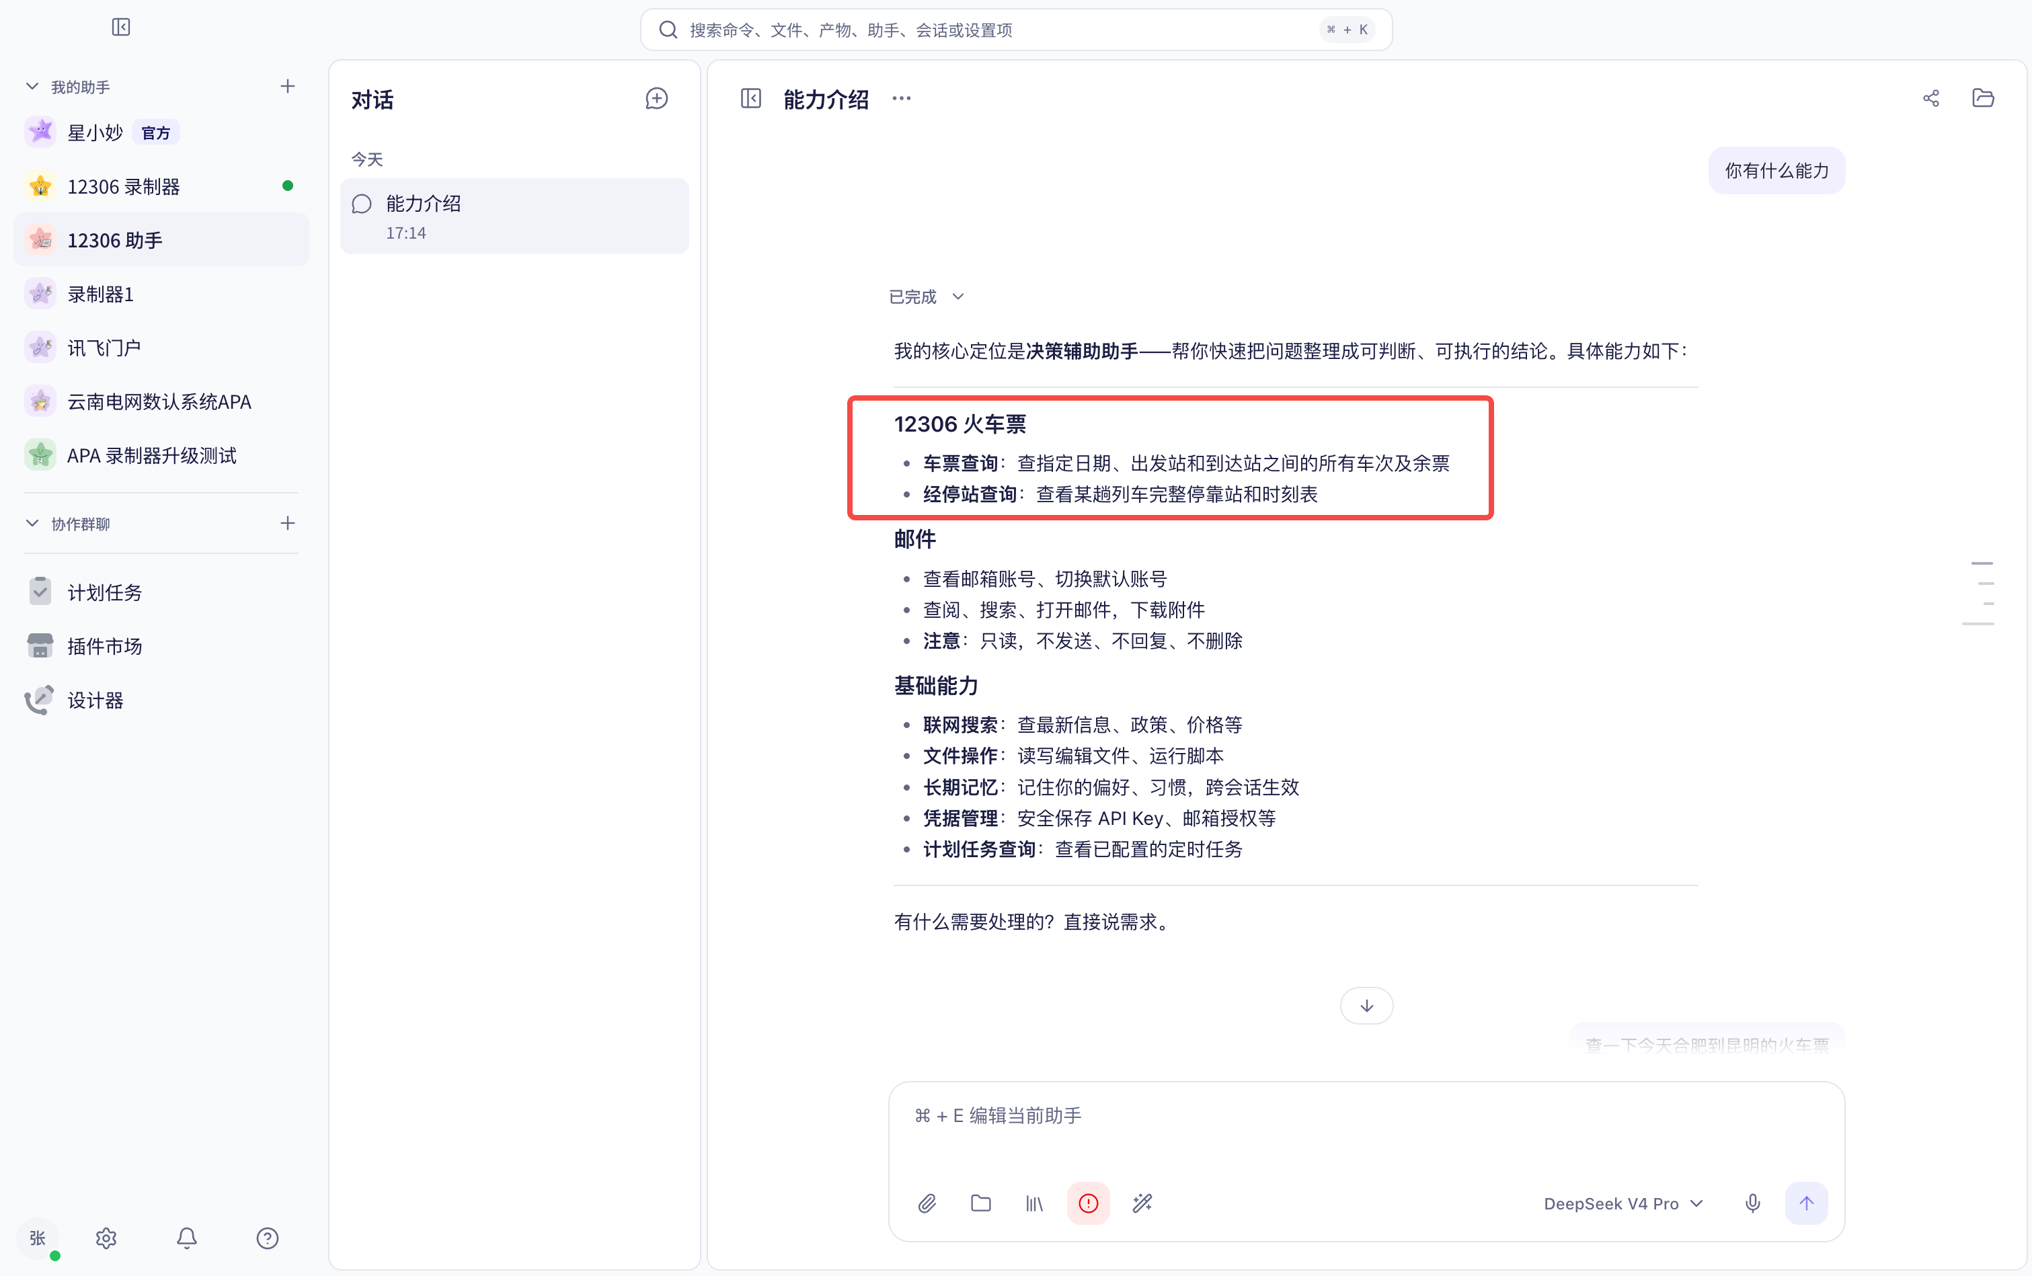2032x1276 pixels.
Task: Open the 能力介绍 conversation from 17:14
Action: [515, 216]
